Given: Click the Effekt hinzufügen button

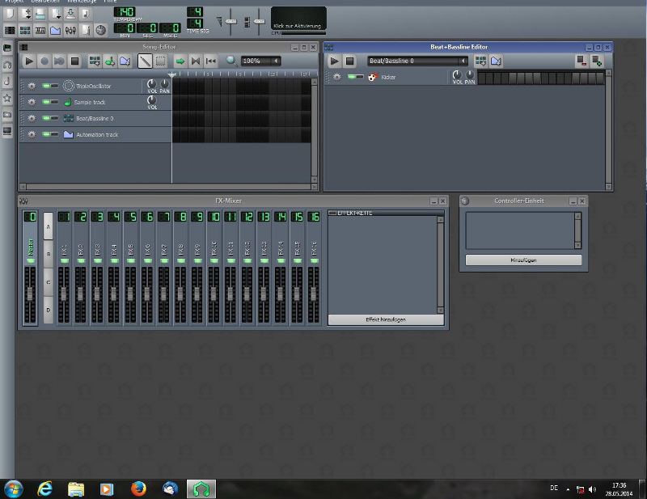Looking at the screenshot, I should [x=386, y=319].
